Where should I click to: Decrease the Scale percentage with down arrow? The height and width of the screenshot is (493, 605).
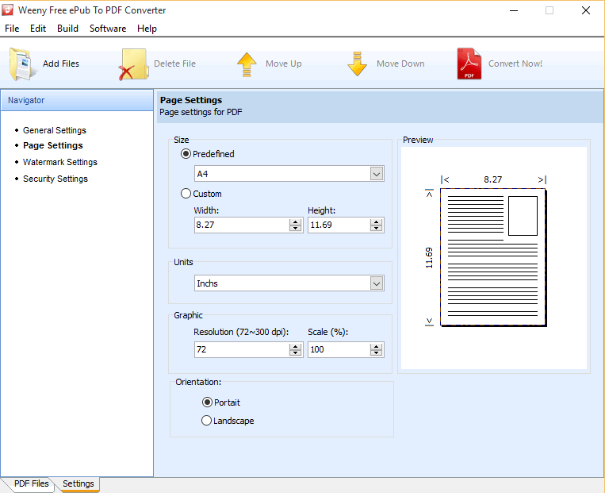376,352
